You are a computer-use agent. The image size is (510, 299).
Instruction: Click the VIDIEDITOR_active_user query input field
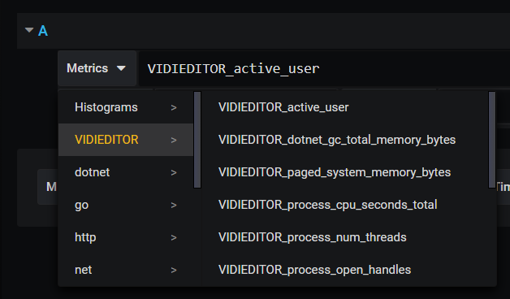[324, 68]
